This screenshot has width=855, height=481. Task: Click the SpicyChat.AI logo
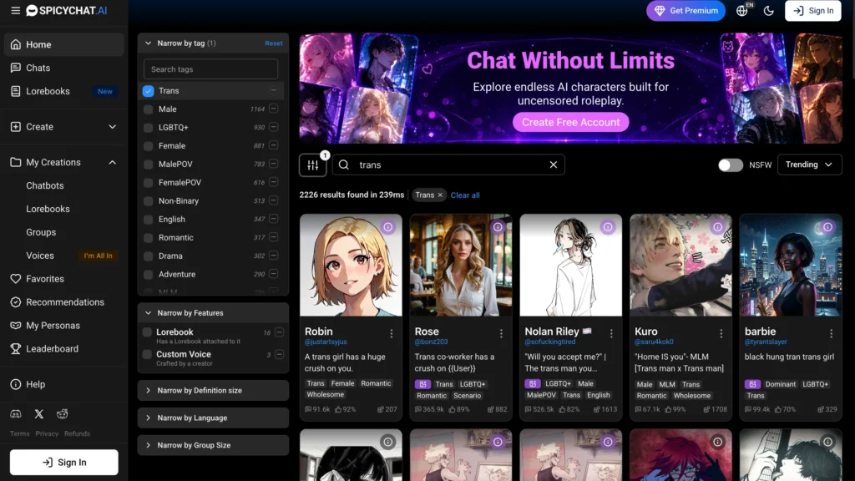(x=67, y=10)
